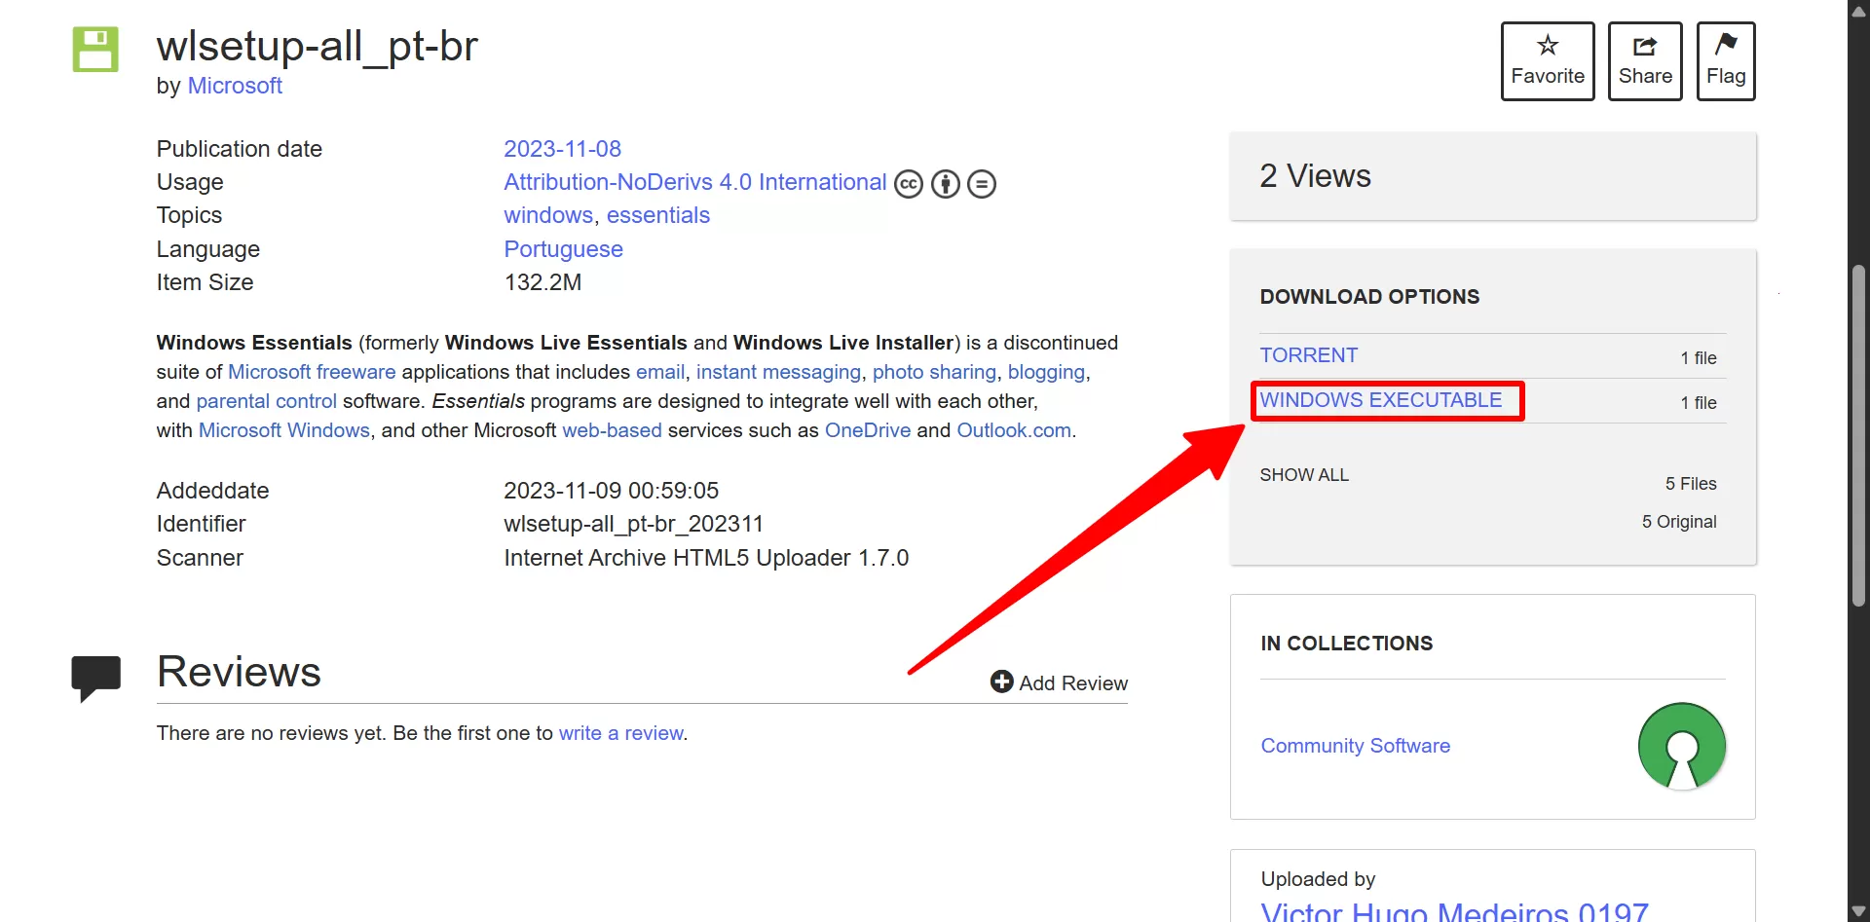Follow the web-based link

pyautogui.click(x=612, y=430)
